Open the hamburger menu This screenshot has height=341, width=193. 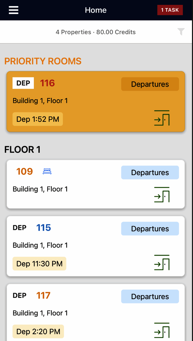click(14, 10)
